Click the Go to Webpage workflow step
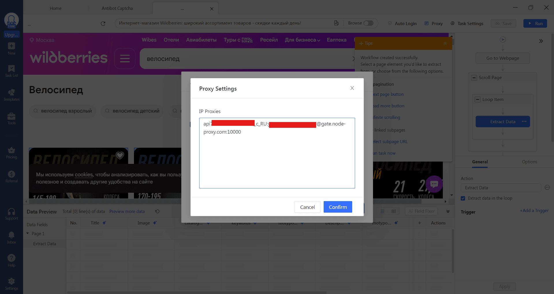This screenshot has height=294, width=554. [x=503, y=58]
